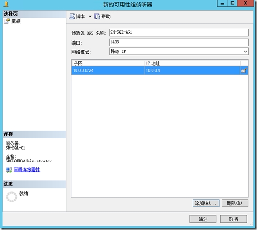Confirm with the 确定 button
Screen dimensions: 257x230
click(203, 219)
